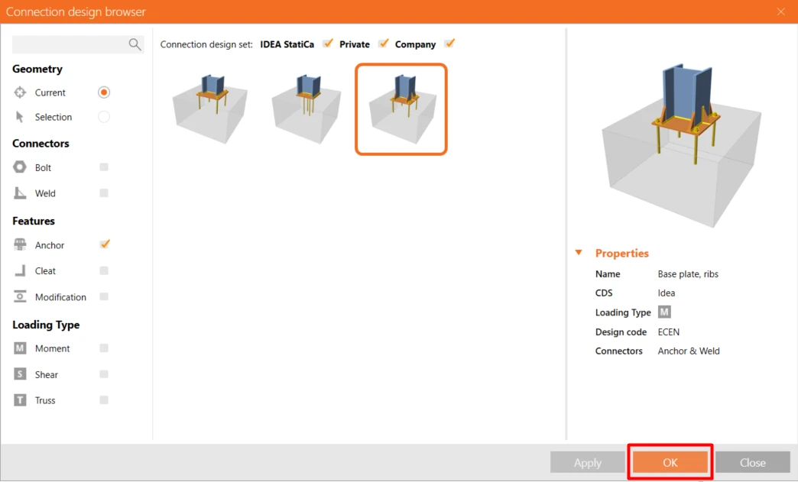This screenshot has width=798, height=482.
Task: Toggle the IDEA StatiCa design set checkbox
Action: point(328,44)
